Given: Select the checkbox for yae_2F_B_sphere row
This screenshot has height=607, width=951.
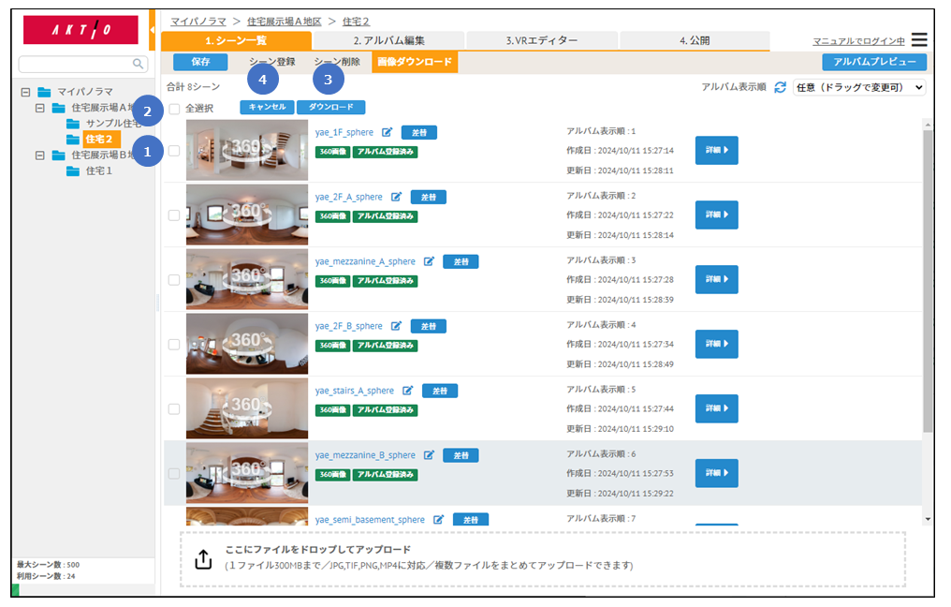Looking at the screenshot, I should point(174,345).
